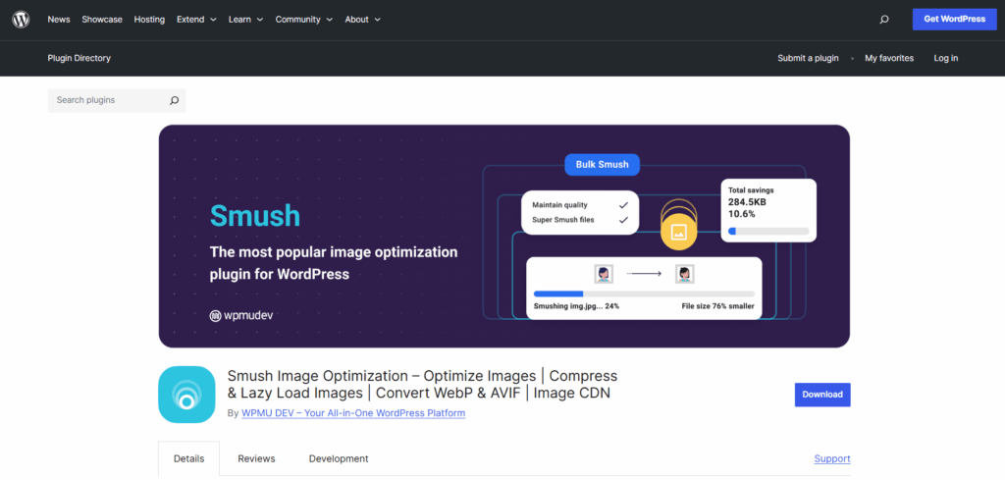Click the WordPress logo icon
The image size is (1005, 480).
[x=22, y=20]
